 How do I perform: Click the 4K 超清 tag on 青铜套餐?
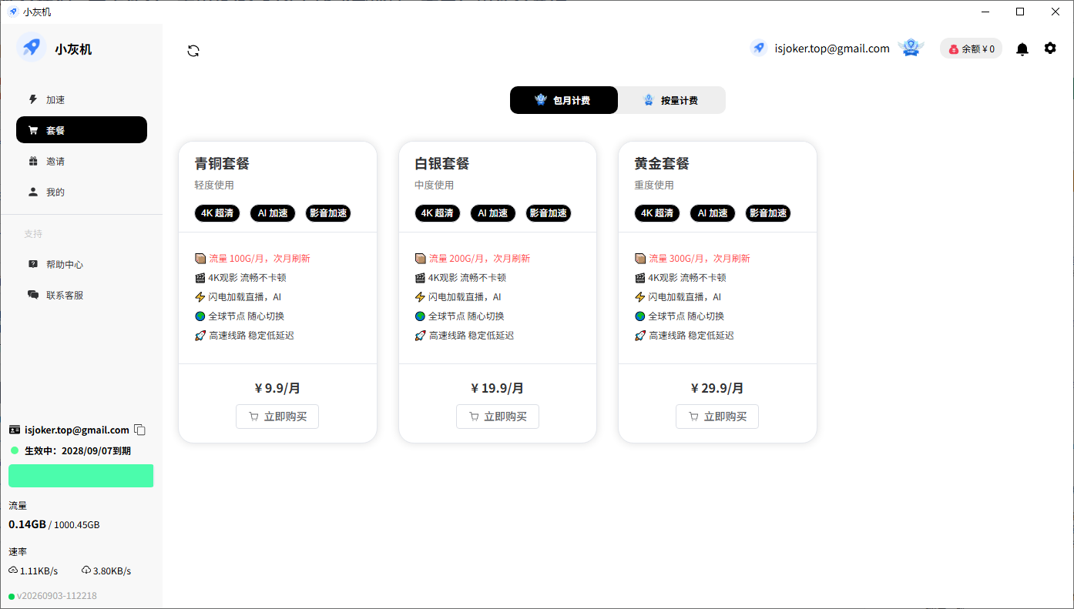pyautogui.click(x=217, y=213)
